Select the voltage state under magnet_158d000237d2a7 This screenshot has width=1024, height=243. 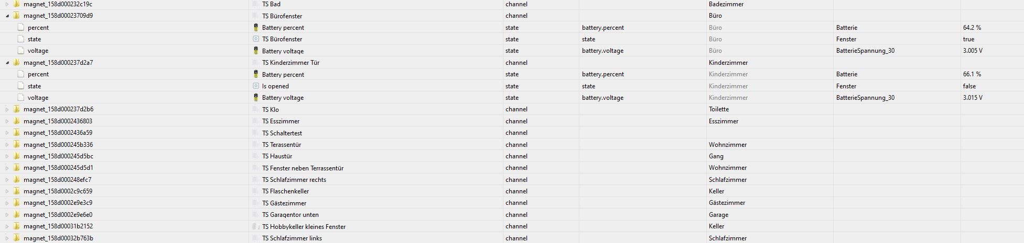[x=38, y=98]
